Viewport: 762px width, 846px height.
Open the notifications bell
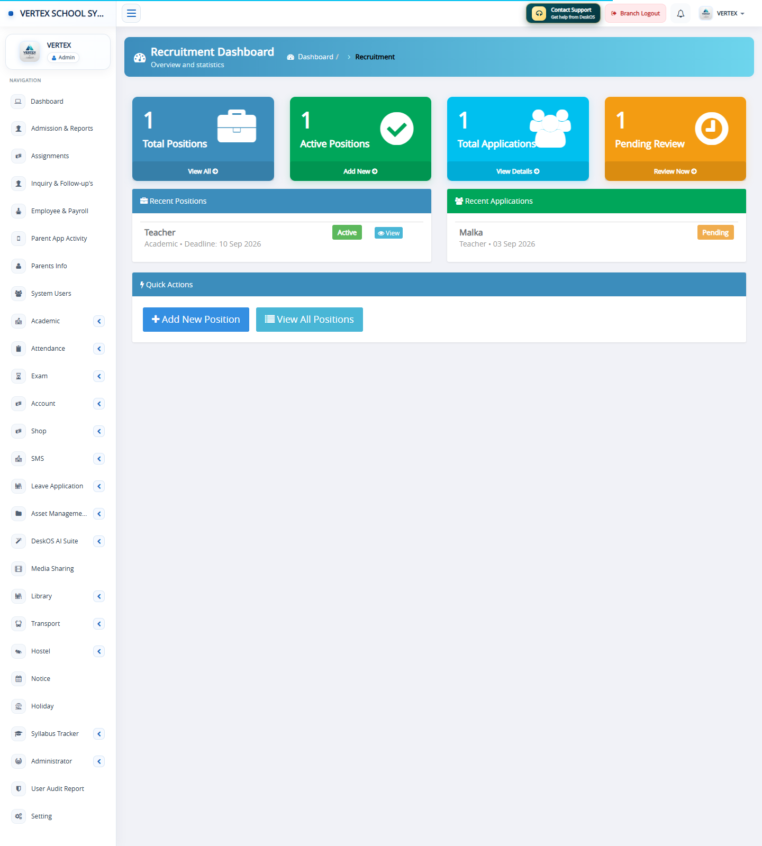(x=681, y=14)
